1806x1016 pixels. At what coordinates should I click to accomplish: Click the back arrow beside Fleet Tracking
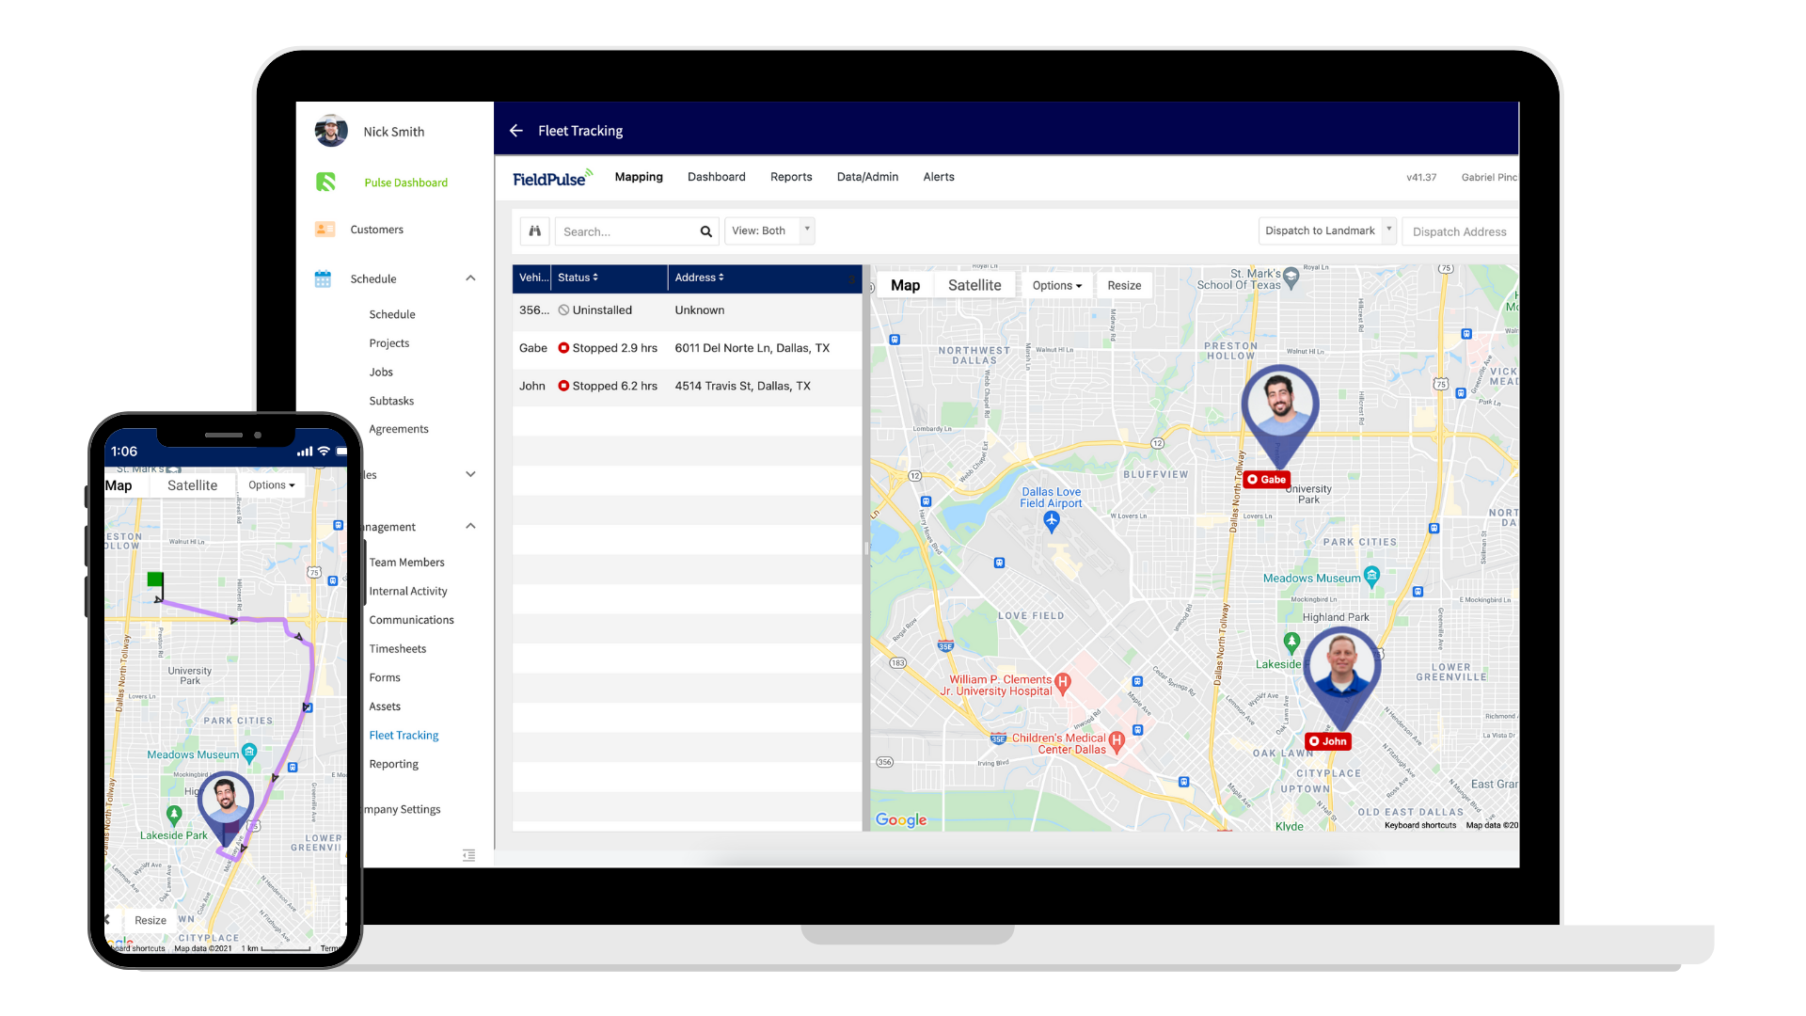[x=515, y=131]
